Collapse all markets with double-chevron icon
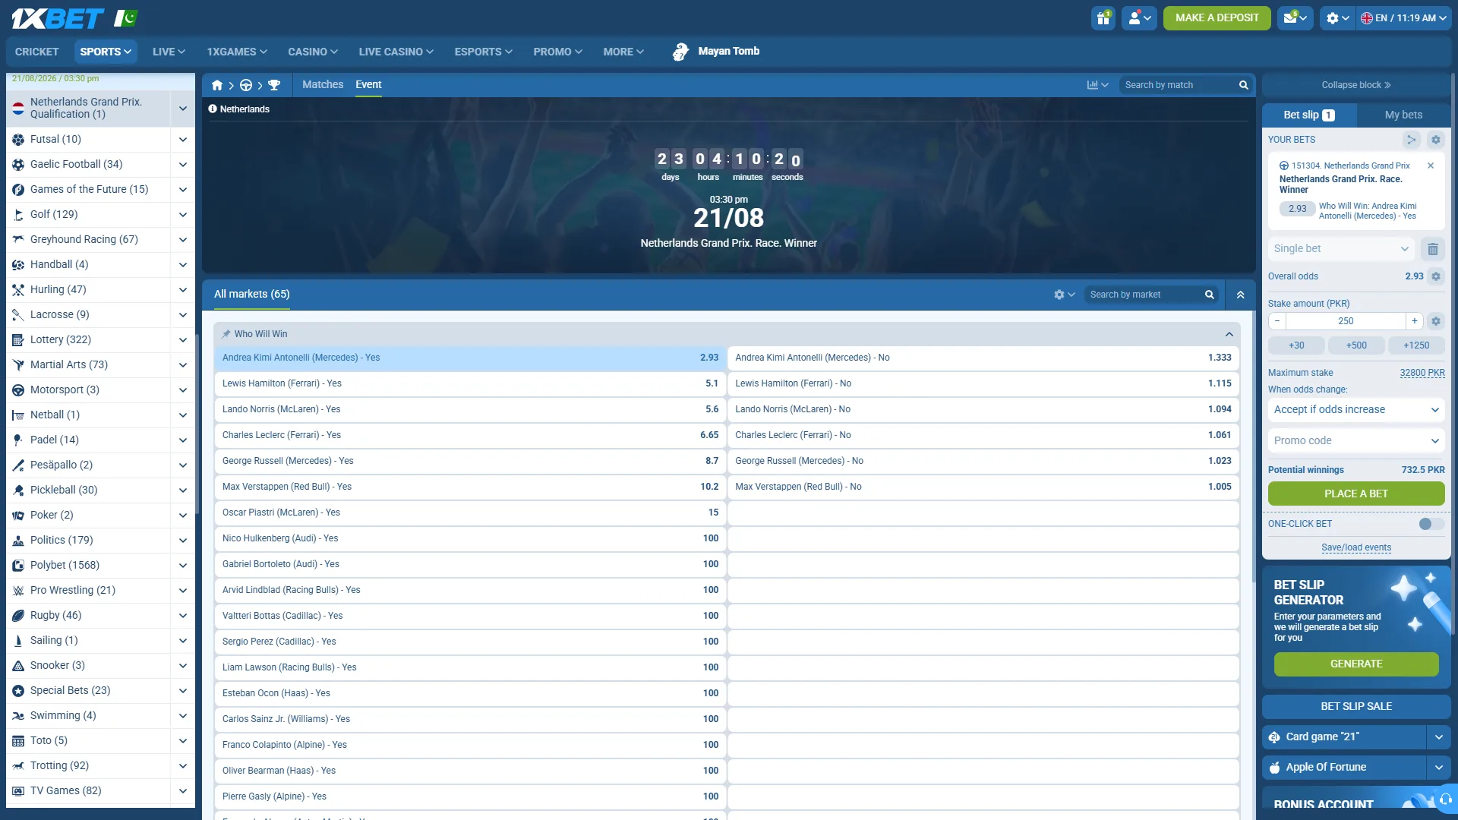The image size is (1458, 820). 1240,295
